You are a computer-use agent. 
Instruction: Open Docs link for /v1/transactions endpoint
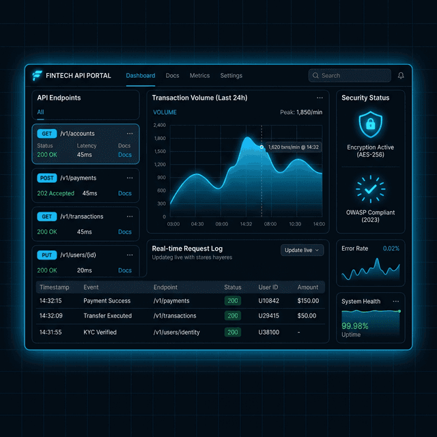tap(125, 232)
